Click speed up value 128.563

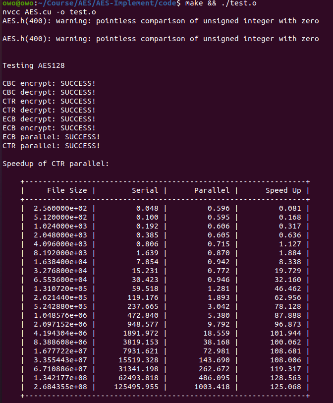[286, 378]
